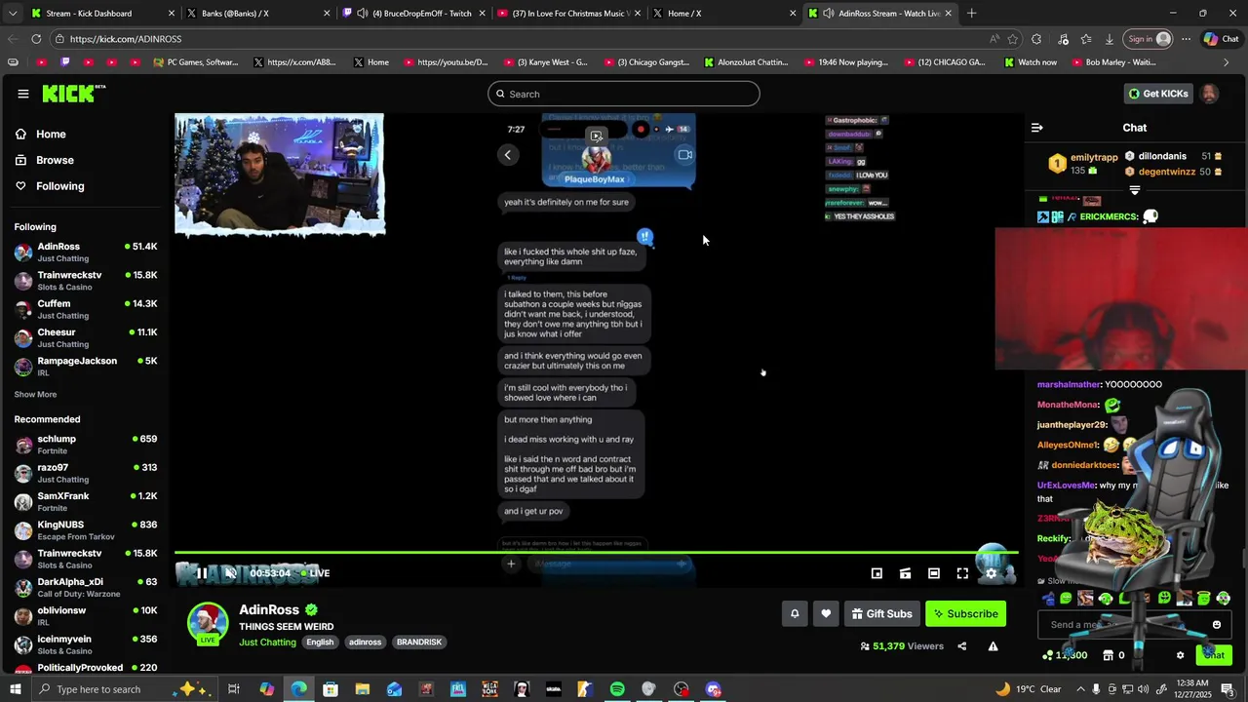
Task: Switch to In Love For Christmas Music tab
Action: click(x=568, y=14)
